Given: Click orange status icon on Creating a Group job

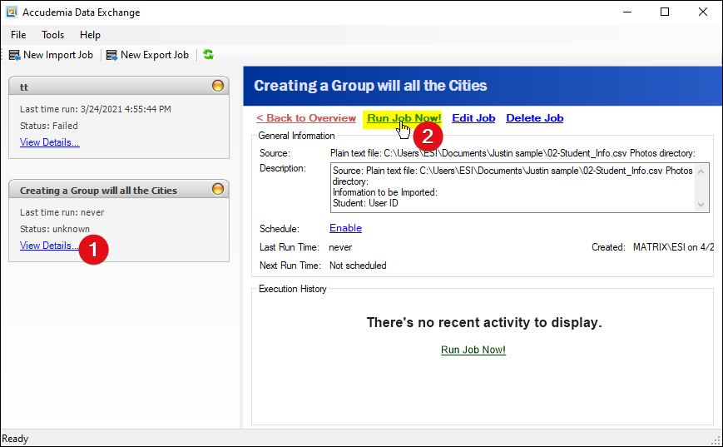Looking at the screenshot, I should [218, 189].
